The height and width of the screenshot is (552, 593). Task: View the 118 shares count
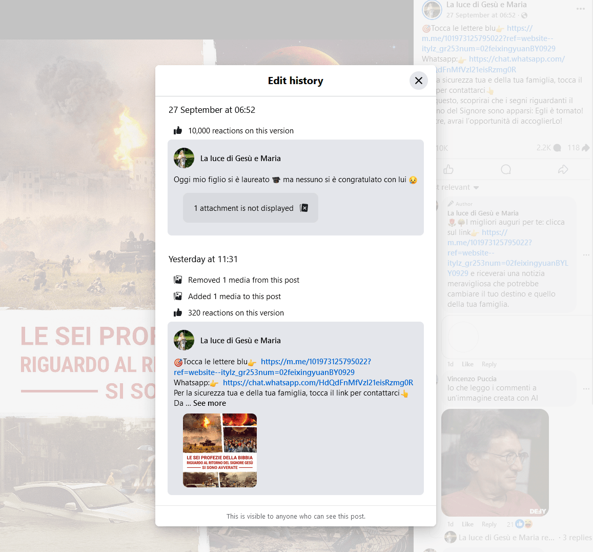point(578,148)
